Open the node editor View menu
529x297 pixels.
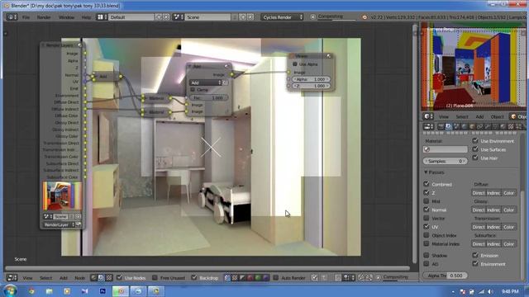coord(27,278)
